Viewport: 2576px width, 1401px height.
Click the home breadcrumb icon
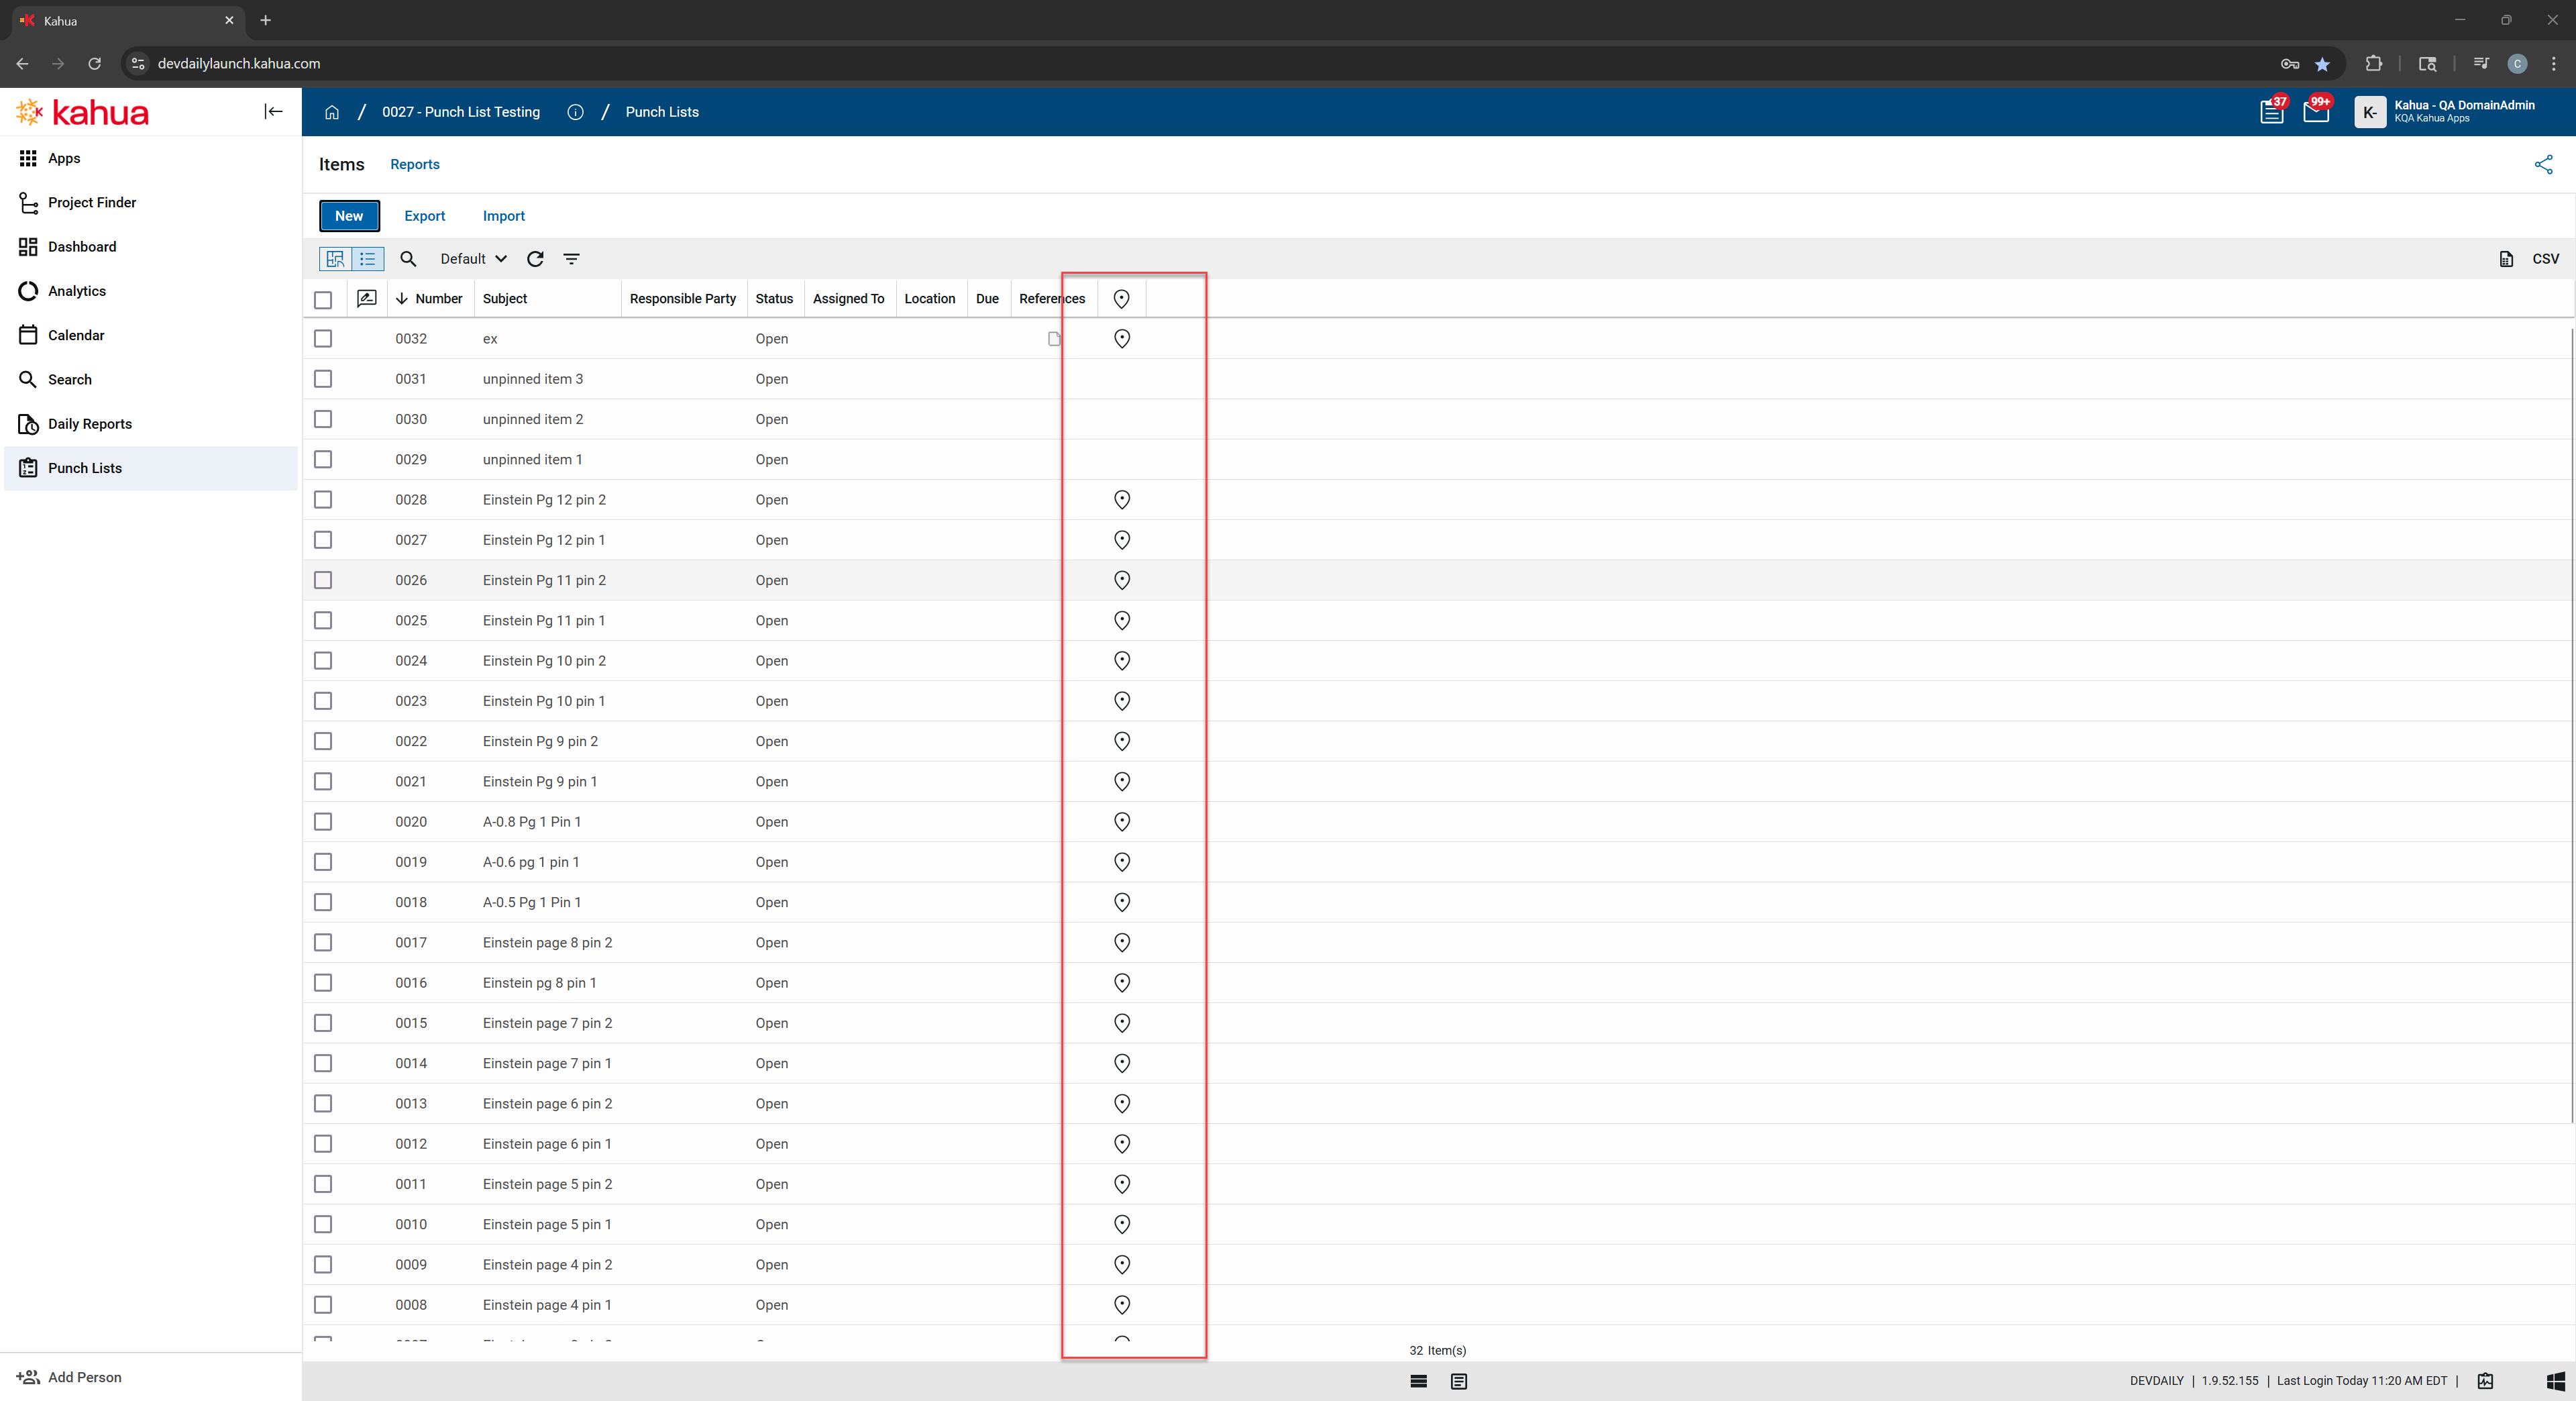[x=332, y=112]
